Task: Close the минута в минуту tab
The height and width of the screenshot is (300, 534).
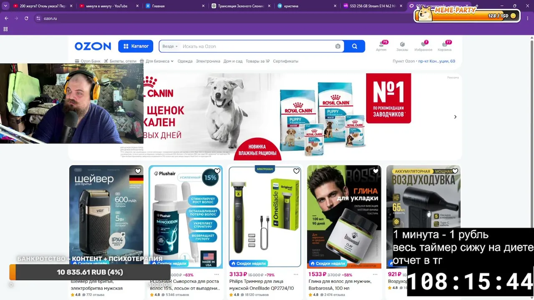Action: [137, 6]
